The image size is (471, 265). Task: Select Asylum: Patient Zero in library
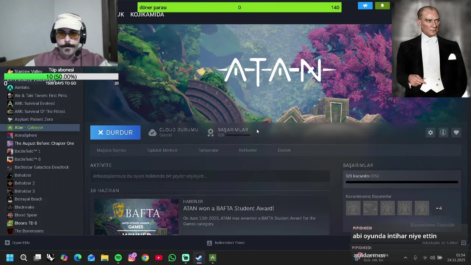click(x=34, y=119)
